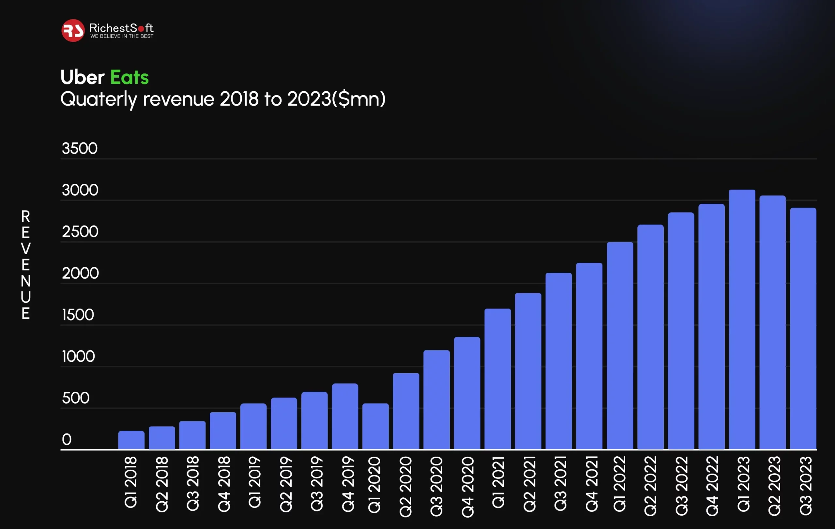
Task: Select the Q3 2021 bar
Action: click(559, 361)
